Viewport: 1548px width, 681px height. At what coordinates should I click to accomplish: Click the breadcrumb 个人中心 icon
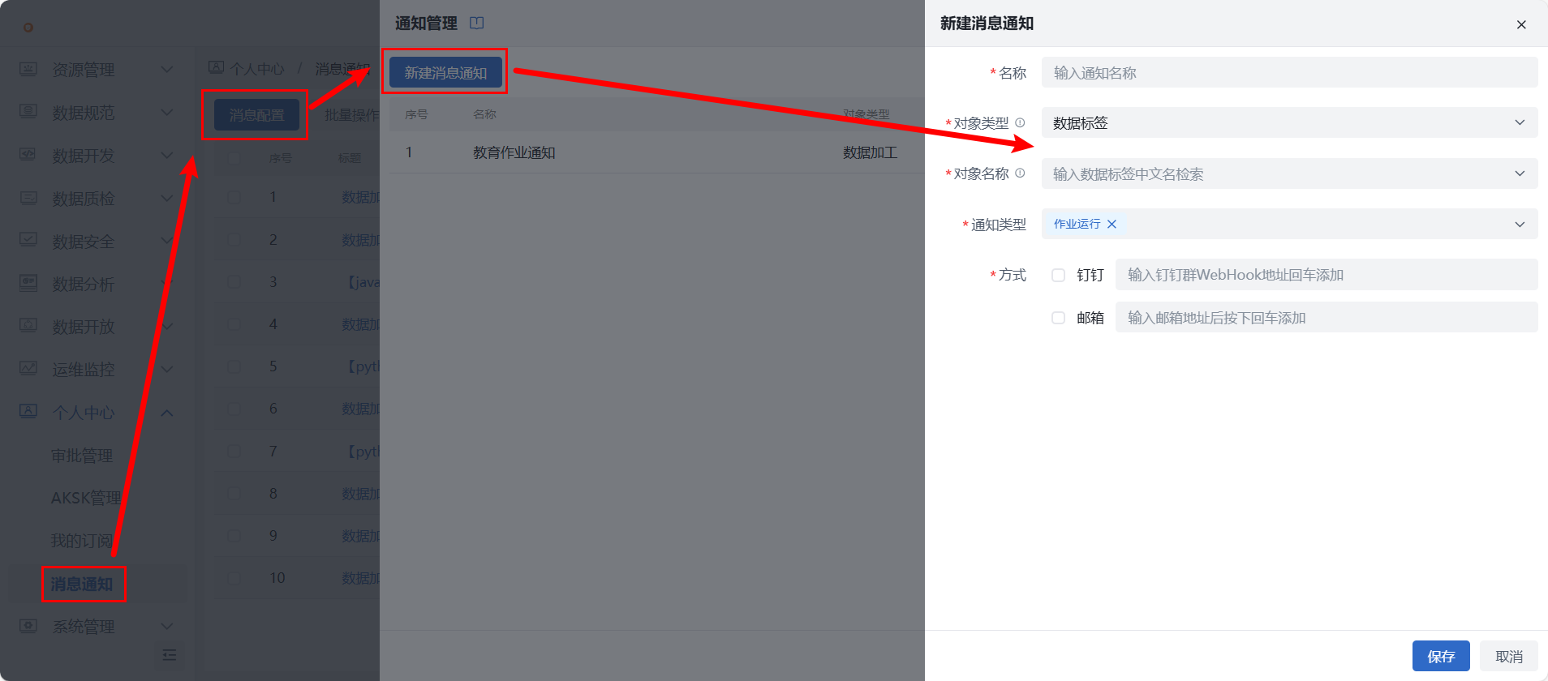click(x=217, y=68)
